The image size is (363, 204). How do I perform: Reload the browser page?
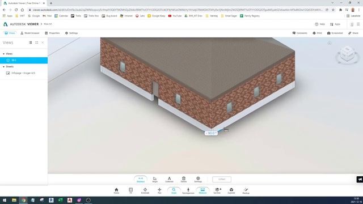(16, 10)
